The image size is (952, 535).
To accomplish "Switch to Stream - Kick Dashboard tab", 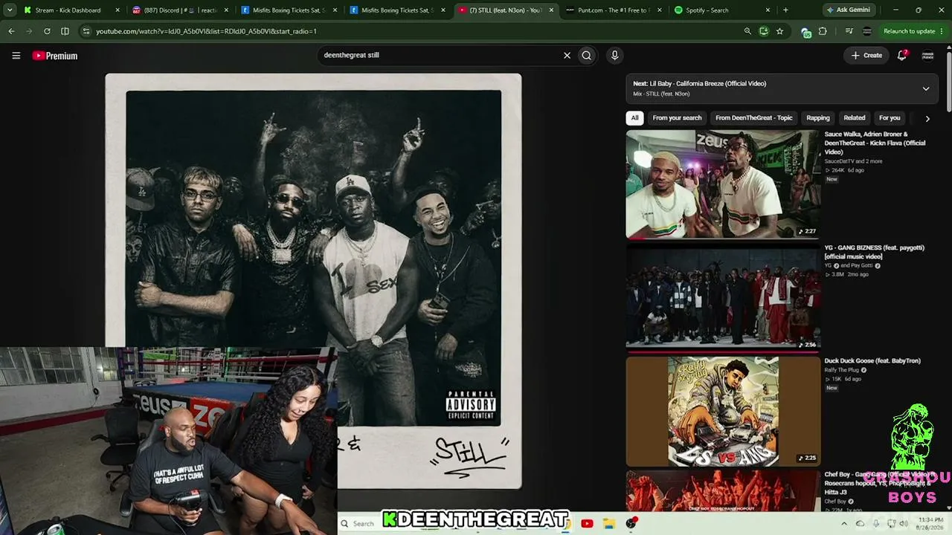I will coord(68,10).
